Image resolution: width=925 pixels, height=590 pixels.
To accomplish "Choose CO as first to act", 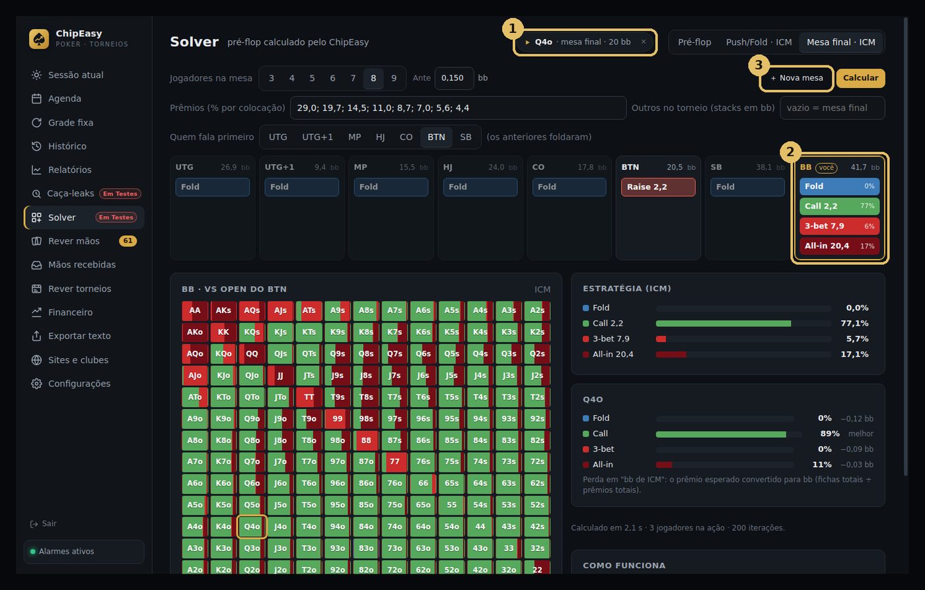I will (406, 137).
